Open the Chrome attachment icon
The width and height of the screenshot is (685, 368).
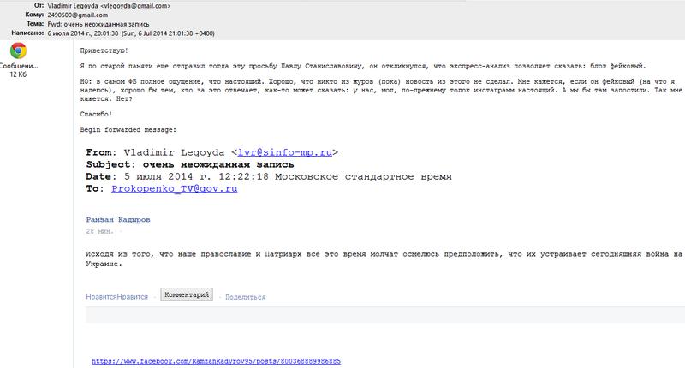pyautogui.click(x=17, y=50)
